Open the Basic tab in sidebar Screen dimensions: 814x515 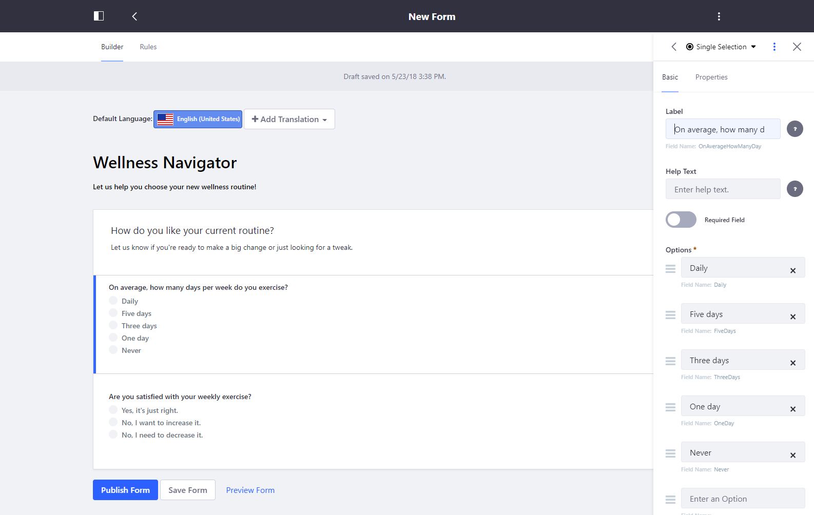[670, 77]
